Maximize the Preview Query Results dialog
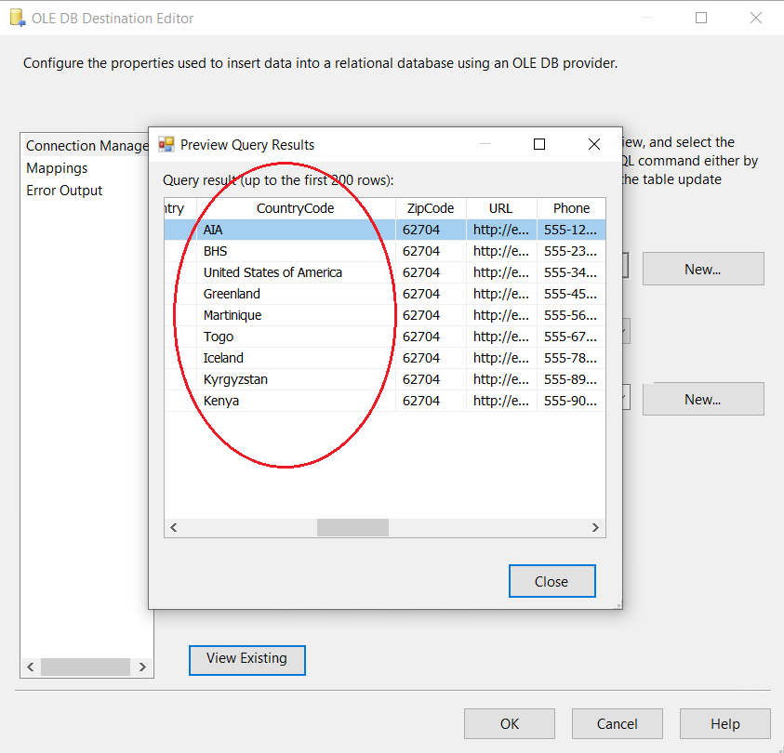 coord(538,144)
